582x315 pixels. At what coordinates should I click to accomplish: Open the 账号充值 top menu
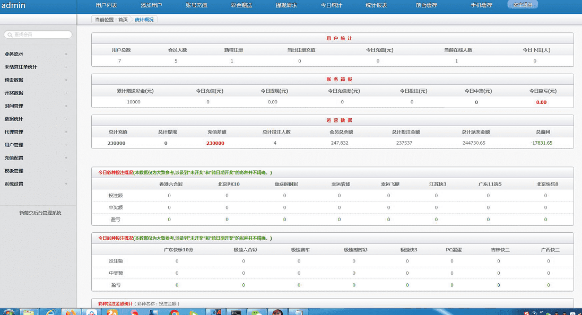point(196,5)
